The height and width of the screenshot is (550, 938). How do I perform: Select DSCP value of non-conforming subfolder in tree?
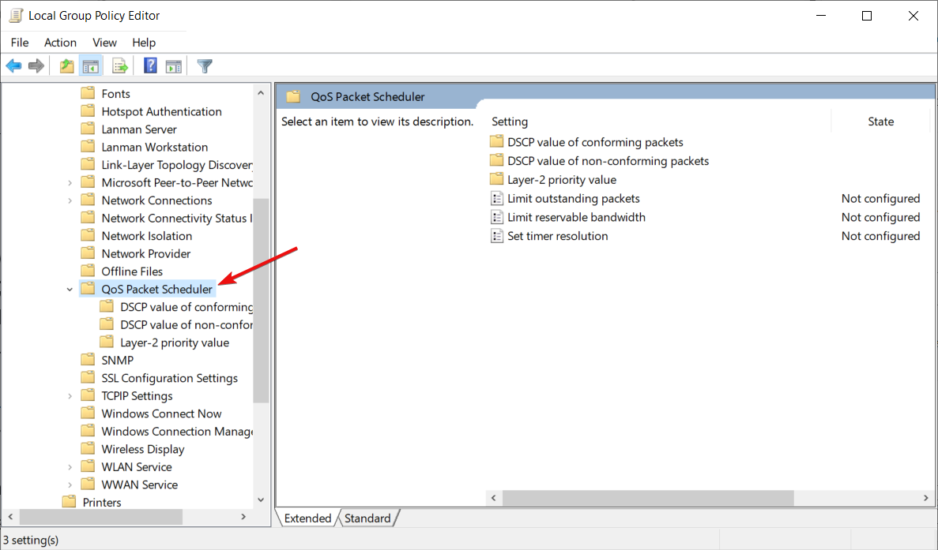(x=186, y=325)
